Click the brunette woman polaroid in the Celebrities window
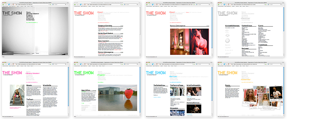This screenshot has height=119, width=309. [250, 96]
